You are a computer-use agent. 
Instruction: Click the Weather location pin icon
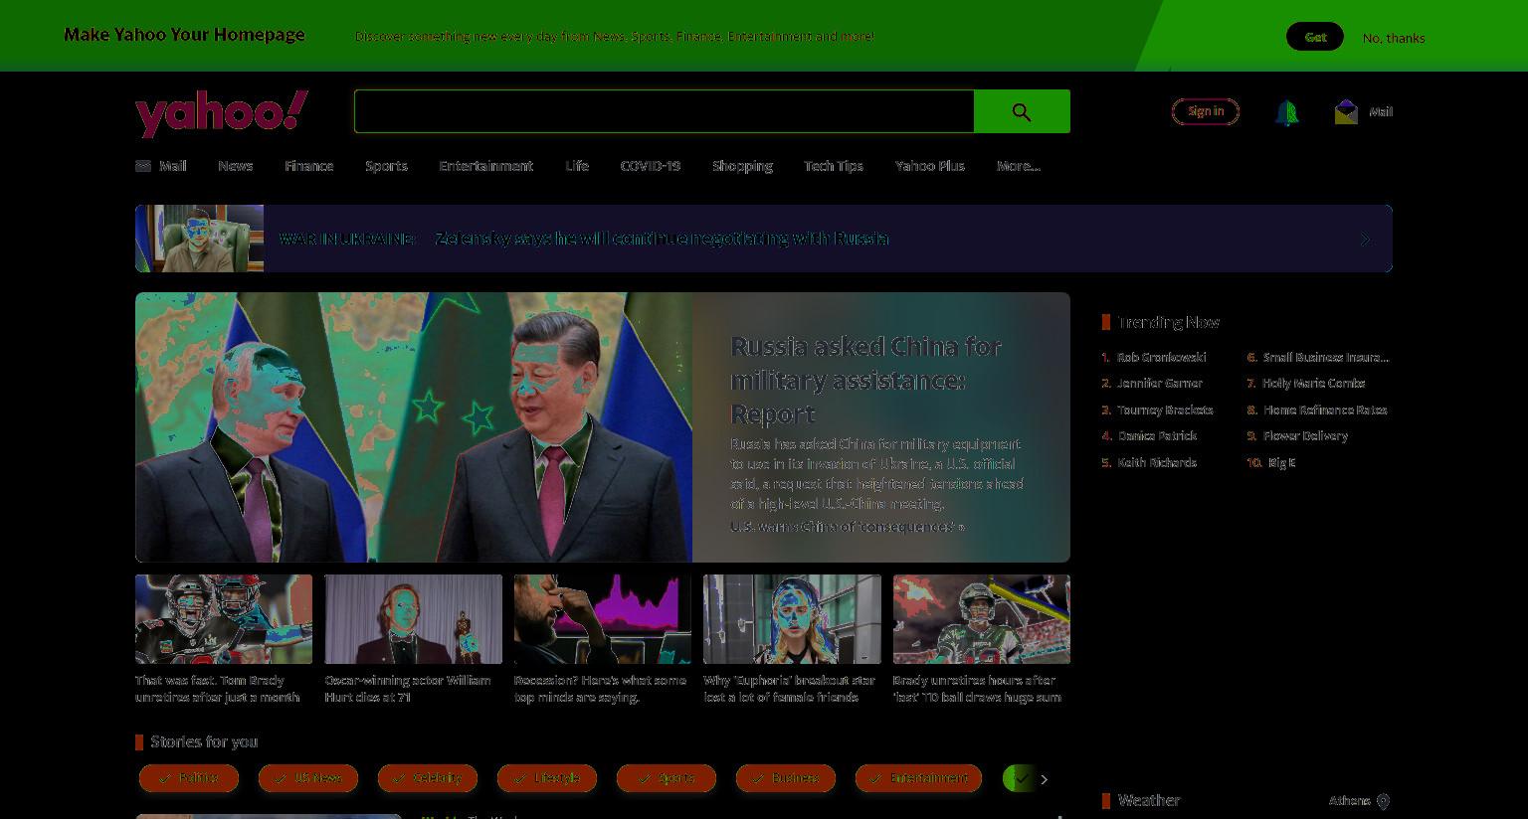coord(1383,801)
